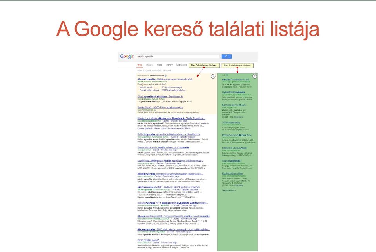Switch to the Maps tab

[160, 65]
